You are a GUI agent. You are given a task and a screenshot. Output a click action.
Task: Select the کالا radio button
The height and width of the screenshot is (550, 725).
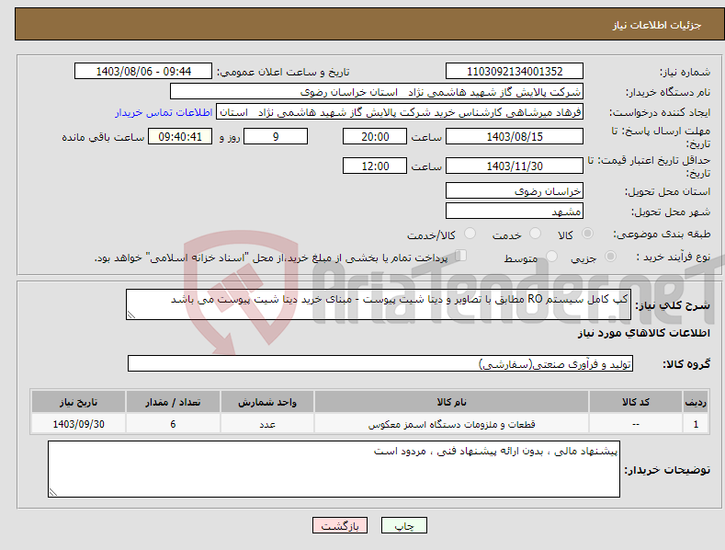pos(587,234)
